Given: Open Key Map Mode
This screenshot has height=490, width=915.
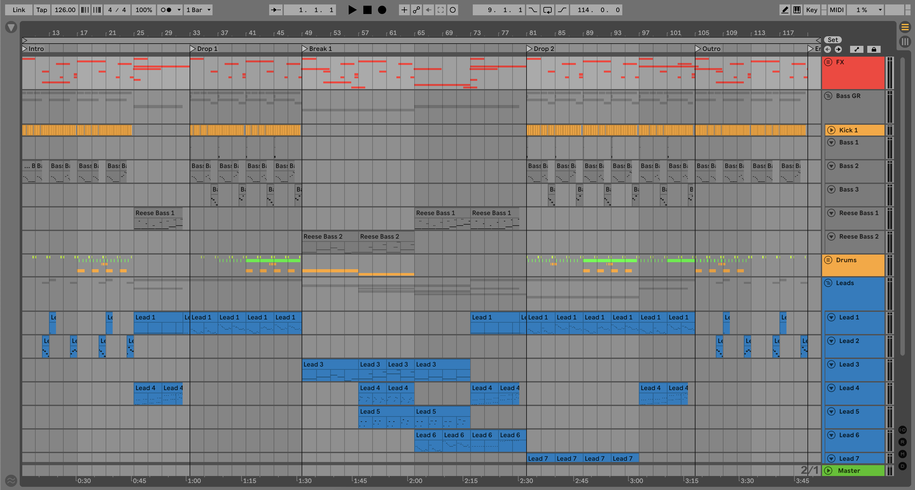Looking at the screenshot, I should [811, 10].
